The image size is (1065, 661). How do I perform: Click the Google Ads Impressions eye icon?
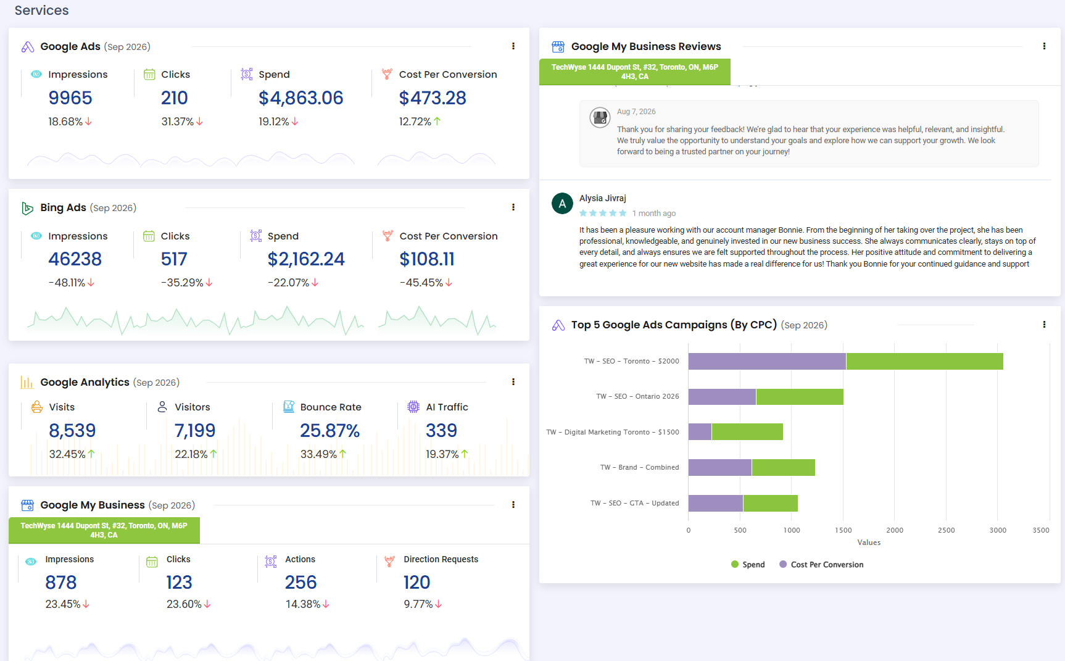coord(36,74)
